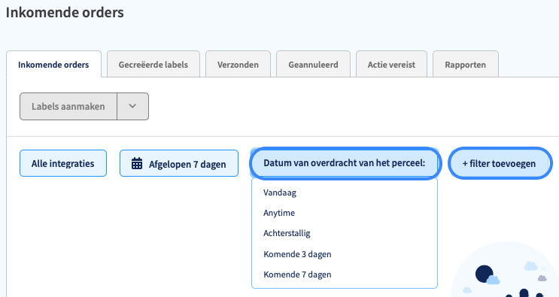Collapse the Datum van overdracht filter

click(345, 163)
